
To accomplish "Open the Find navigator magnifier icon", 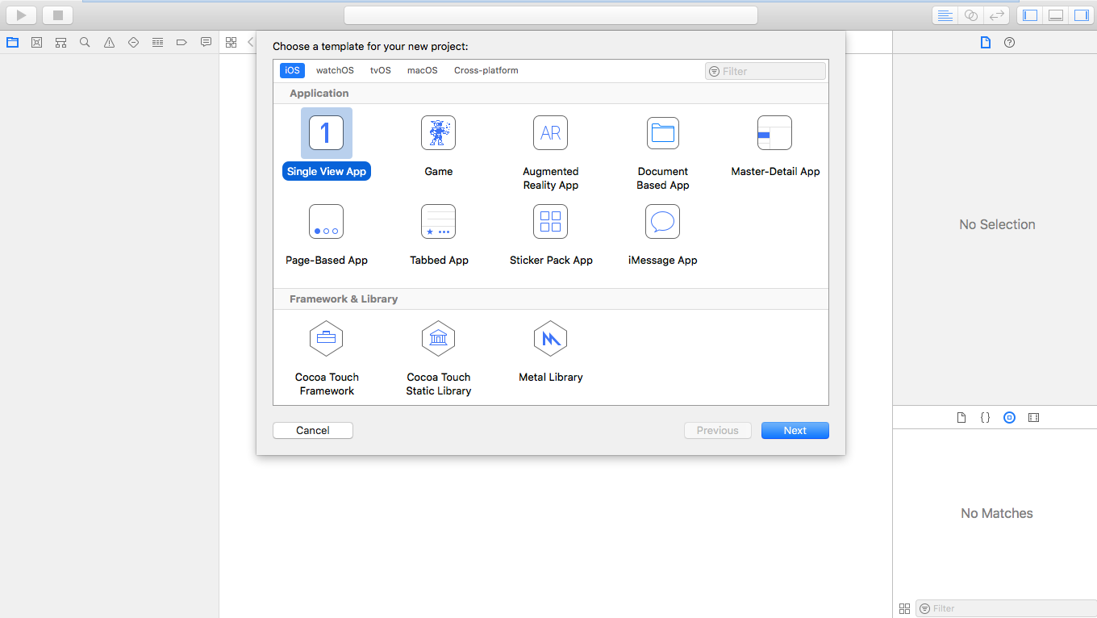I will (85, 43).
